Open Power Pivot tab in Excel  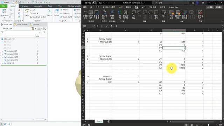point(174,7)
